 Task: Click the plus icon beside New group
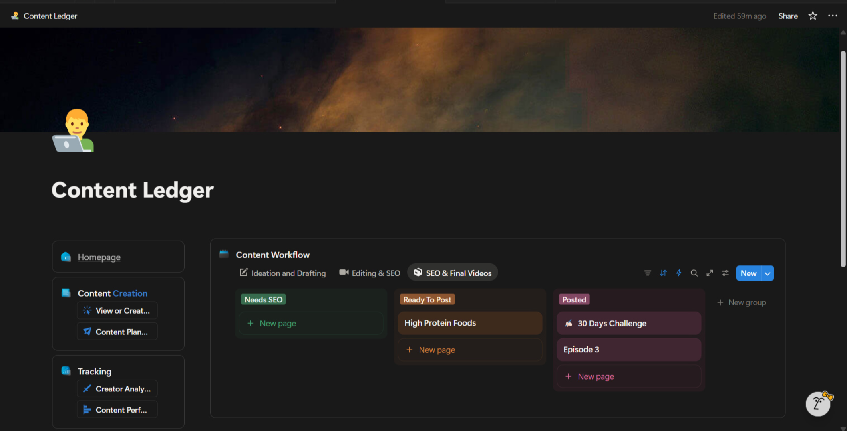720,302
